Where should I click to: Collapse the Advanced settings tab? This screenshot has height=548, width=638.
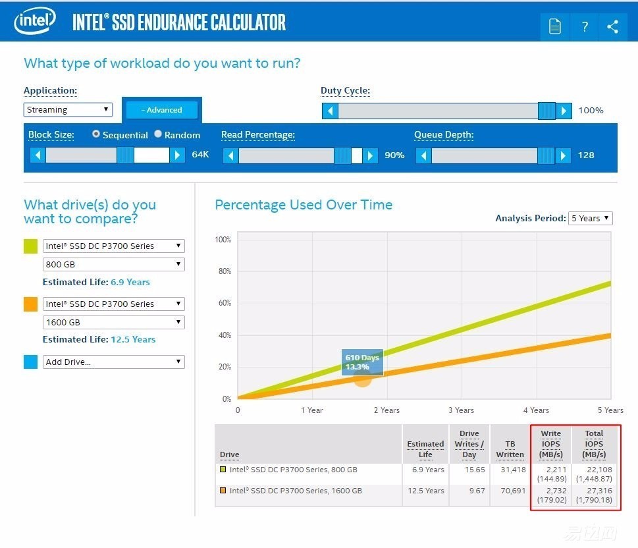[161, 110]
